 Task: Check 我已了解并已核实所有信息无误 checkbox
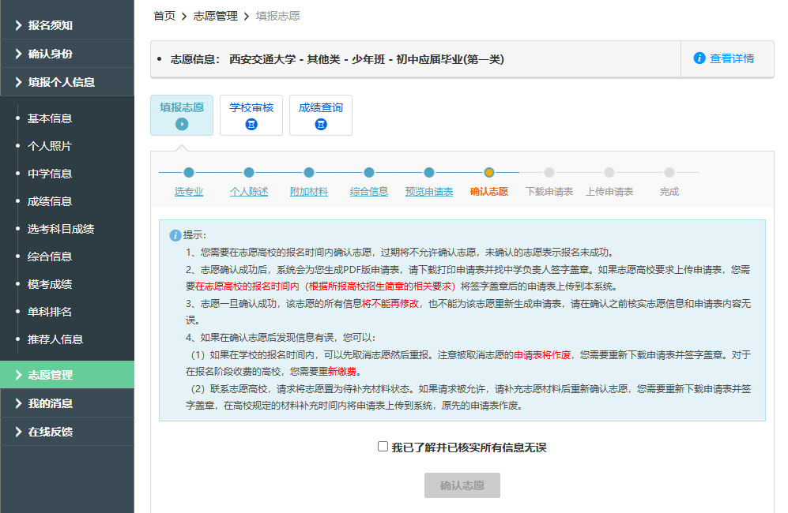coord(383,447)
